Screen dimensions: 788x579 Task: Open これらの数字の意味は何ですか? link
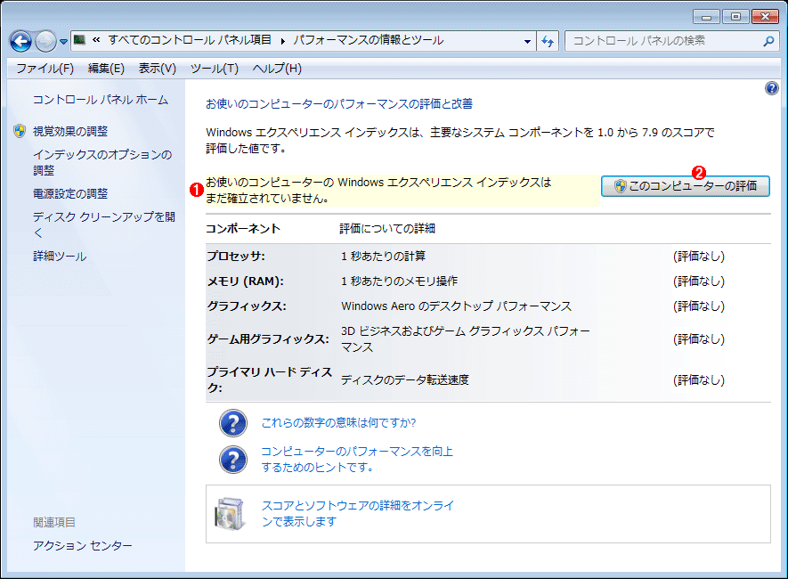(x=338, y=423)
